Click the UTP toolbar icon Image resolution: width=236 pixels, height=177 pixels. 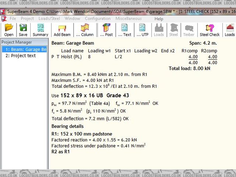pyautogui.click(x=142, y=29)
